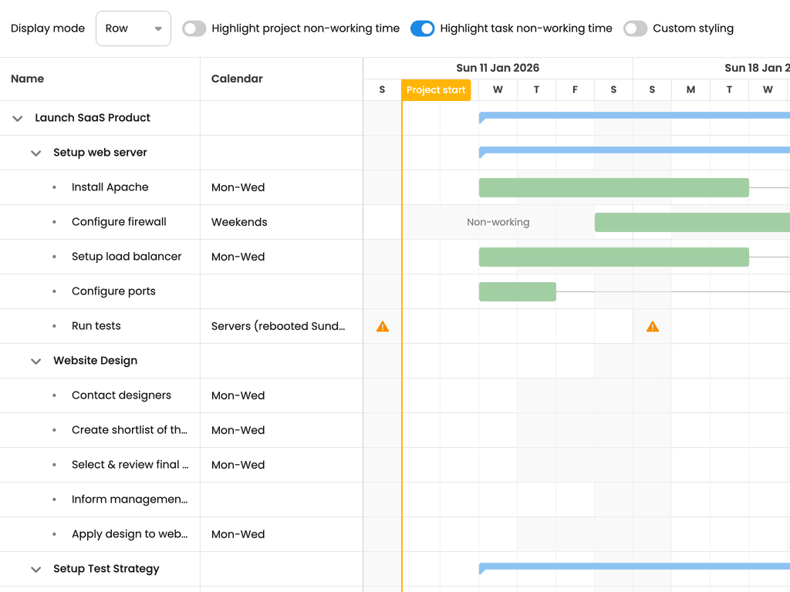Screen dimensions: 790x592
Task: Click Setup Test Strategy summary bar
Action: pyautogui.click(x=634, y=567)
